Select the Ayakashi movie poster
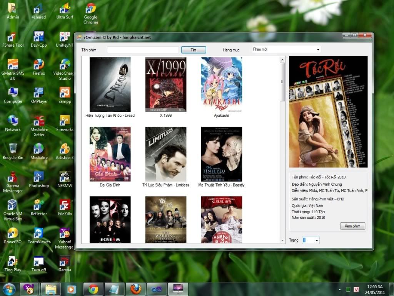394x296 pixels. [x=221, y=84]
